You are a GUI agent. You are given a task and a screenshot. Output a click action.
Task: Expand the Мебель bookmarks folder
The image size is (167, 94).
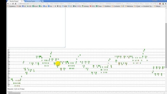[x=129, y=6]
